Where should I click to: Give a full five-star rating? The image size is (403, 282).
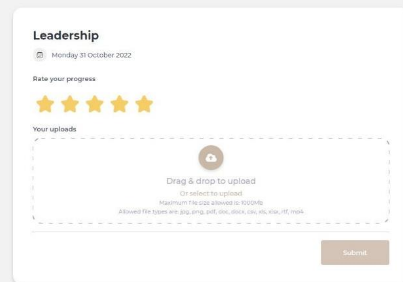coord(144,104)
